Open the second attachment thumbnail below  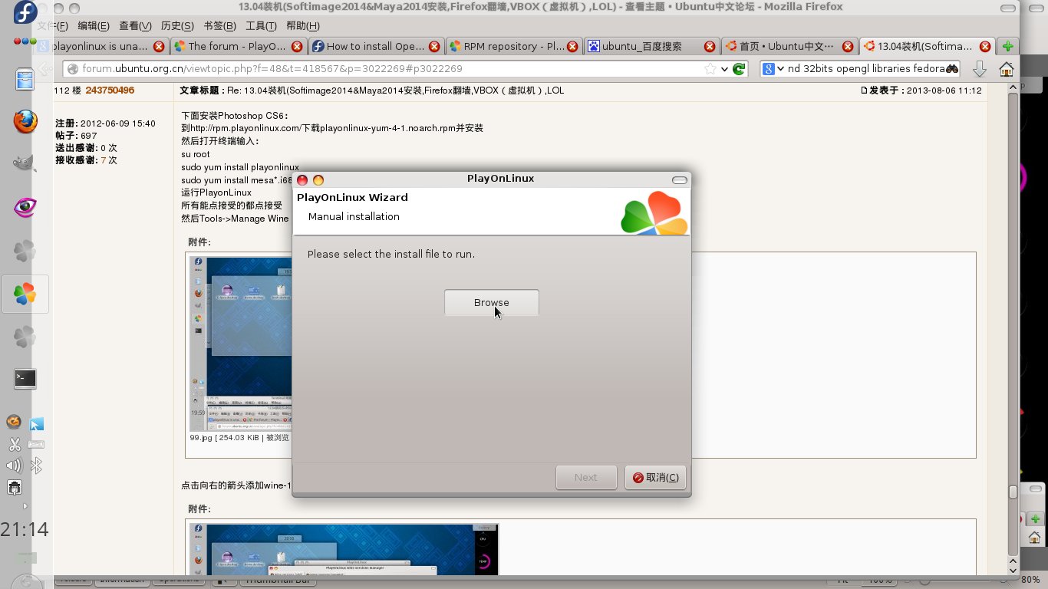click(344, 549)
